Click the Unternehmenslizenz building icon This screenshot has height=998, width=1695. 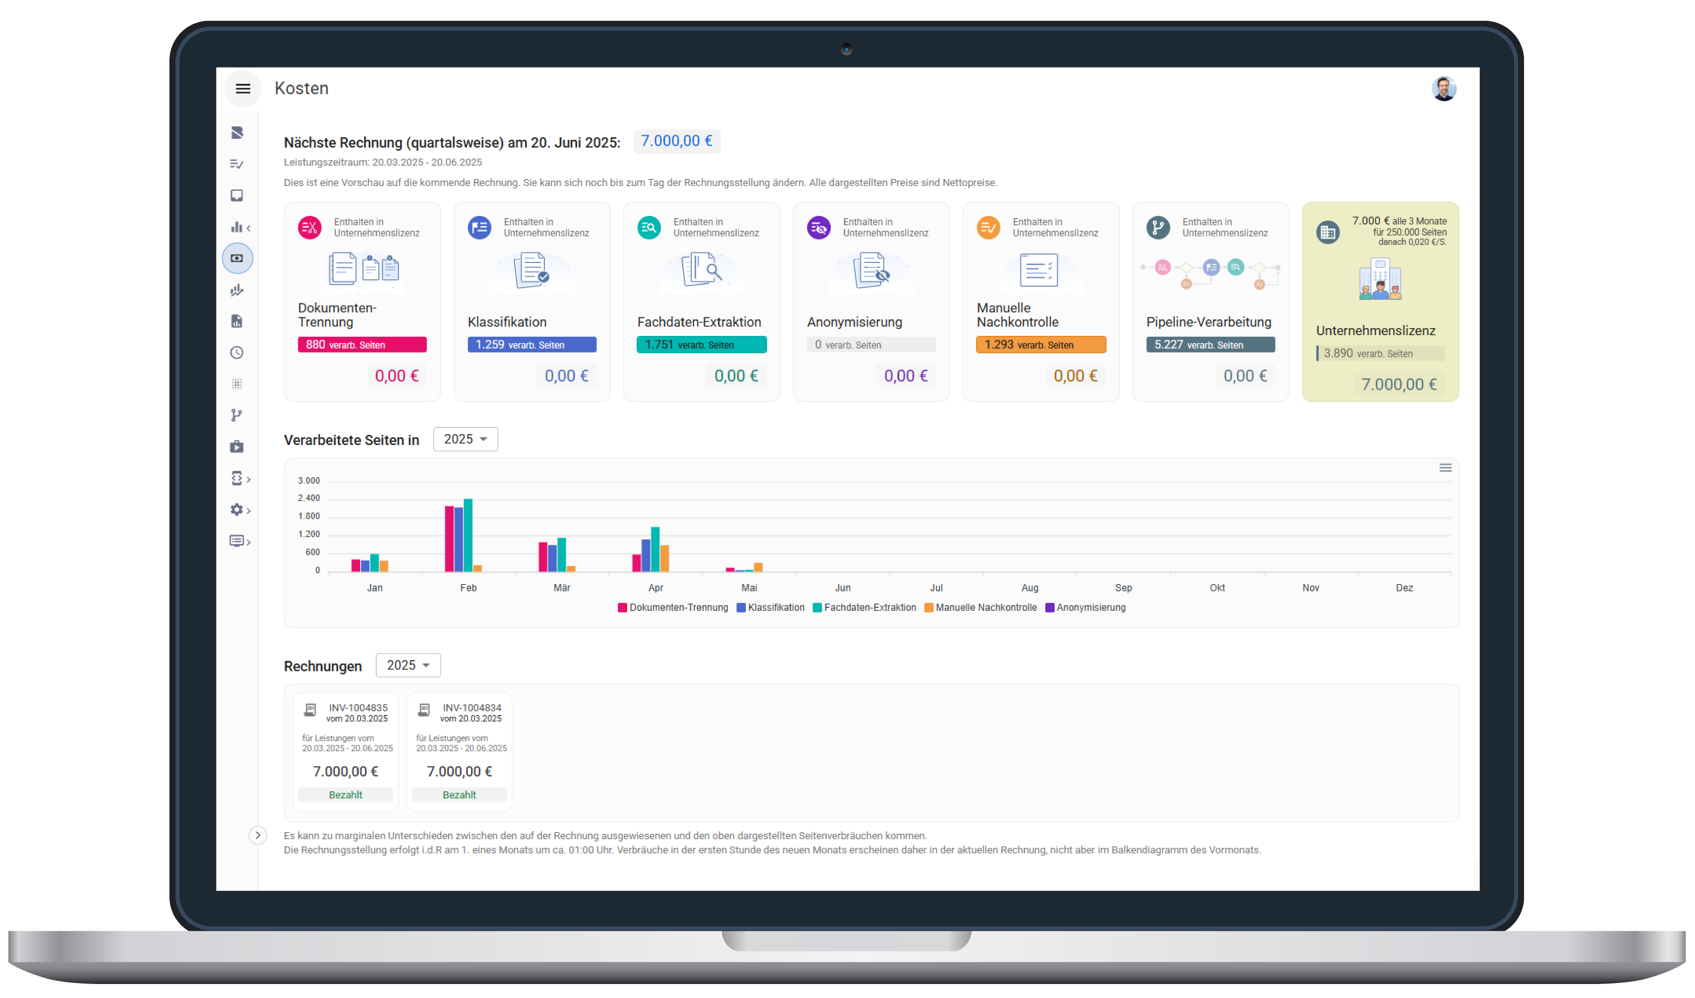click(1328, 233)
